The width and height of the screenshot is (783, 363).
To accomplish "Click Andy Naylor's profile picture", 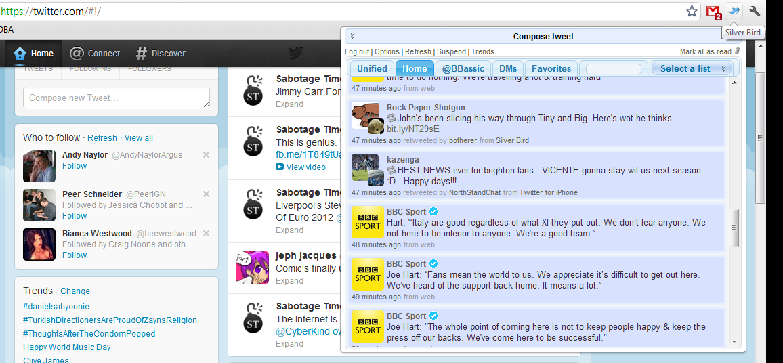I will pos(39,166).
